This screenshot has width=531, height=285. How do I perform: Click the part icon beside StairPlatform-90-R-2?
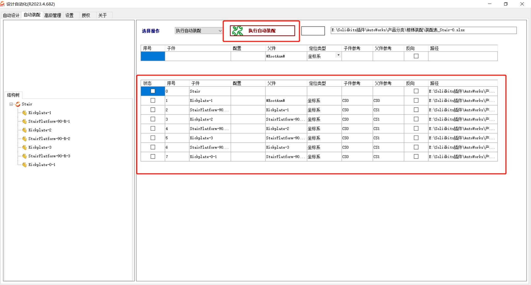coord(24,138)
